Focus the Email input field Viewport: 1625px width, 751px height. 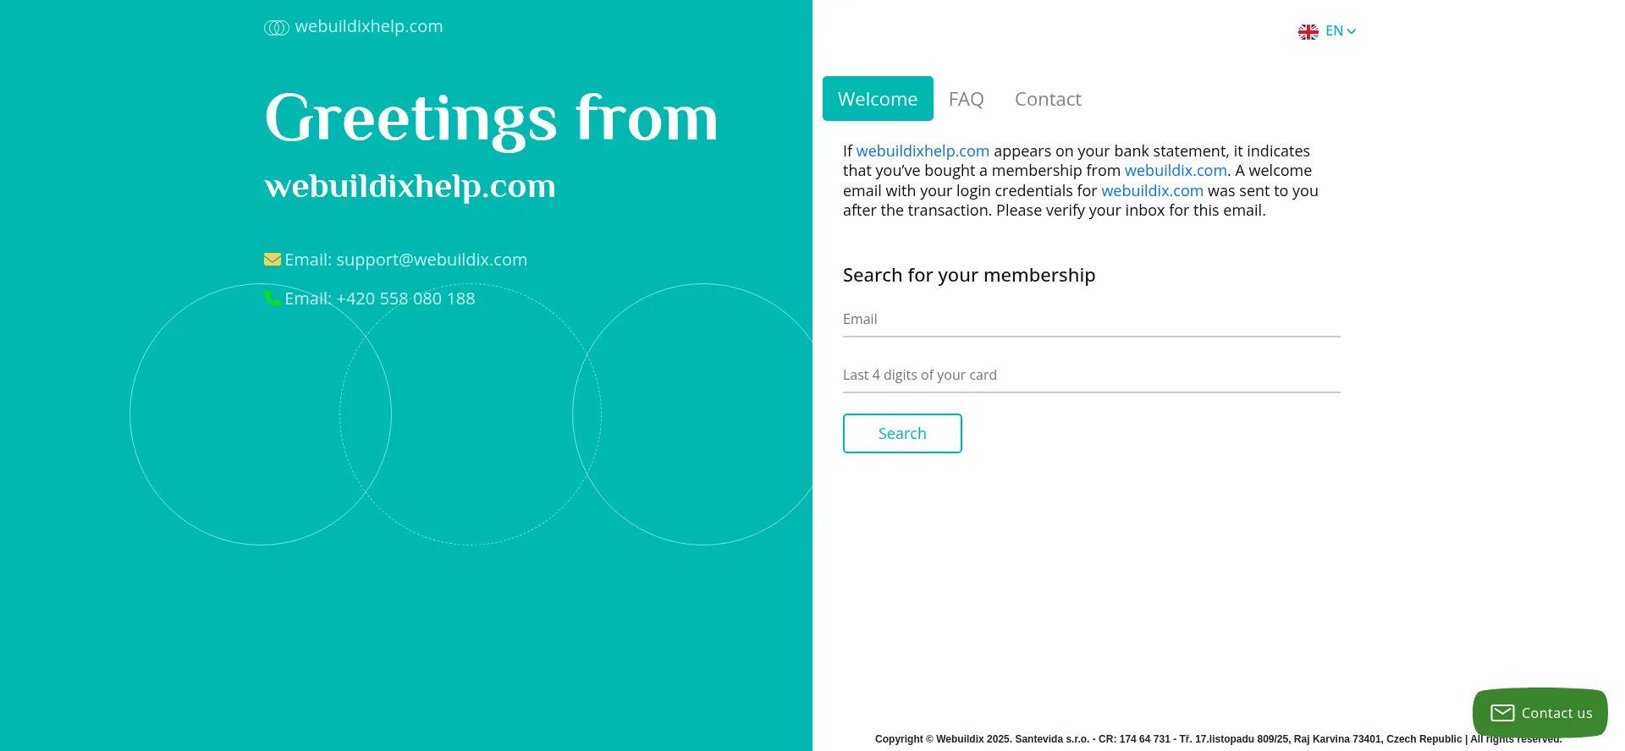(1091, 320)
